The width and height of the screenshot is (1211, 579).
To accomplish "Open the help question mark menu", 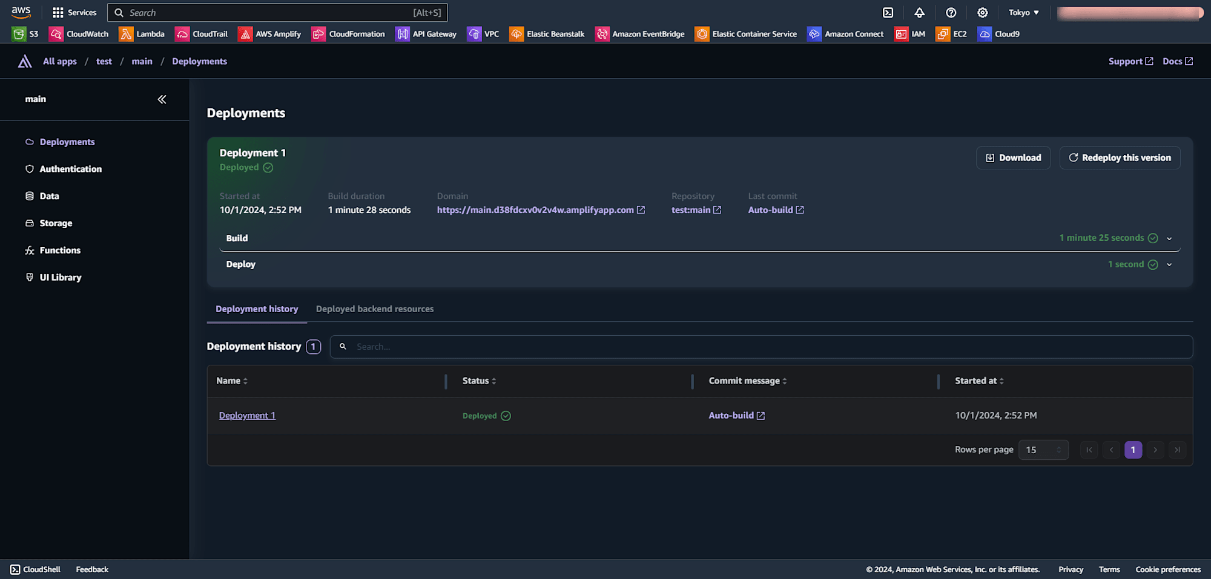I will [x=951, y=13].
